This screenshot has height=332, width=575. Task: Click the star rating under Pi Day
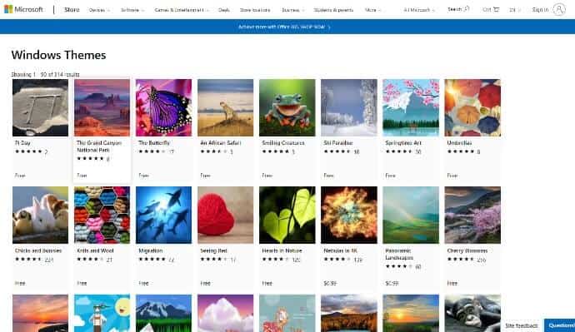(x=28, y=151)
